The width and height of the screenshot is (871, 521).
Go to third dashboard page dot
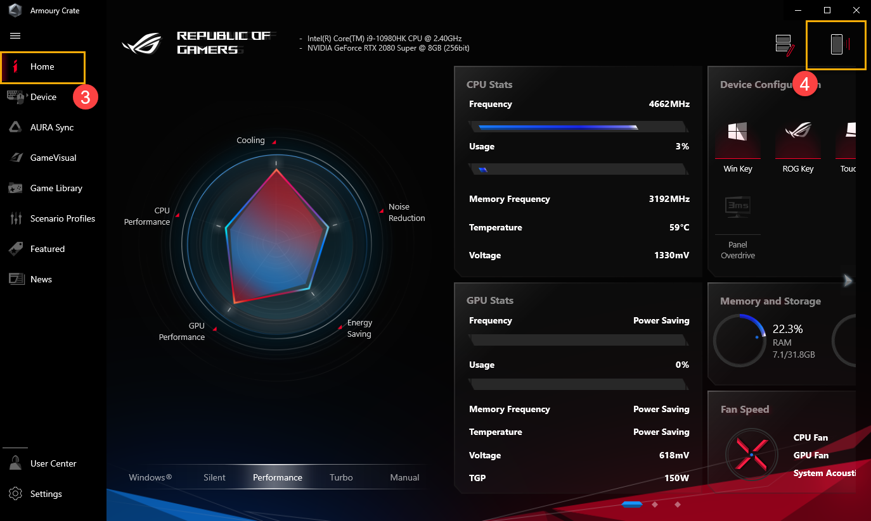click(x=678, y=505)
